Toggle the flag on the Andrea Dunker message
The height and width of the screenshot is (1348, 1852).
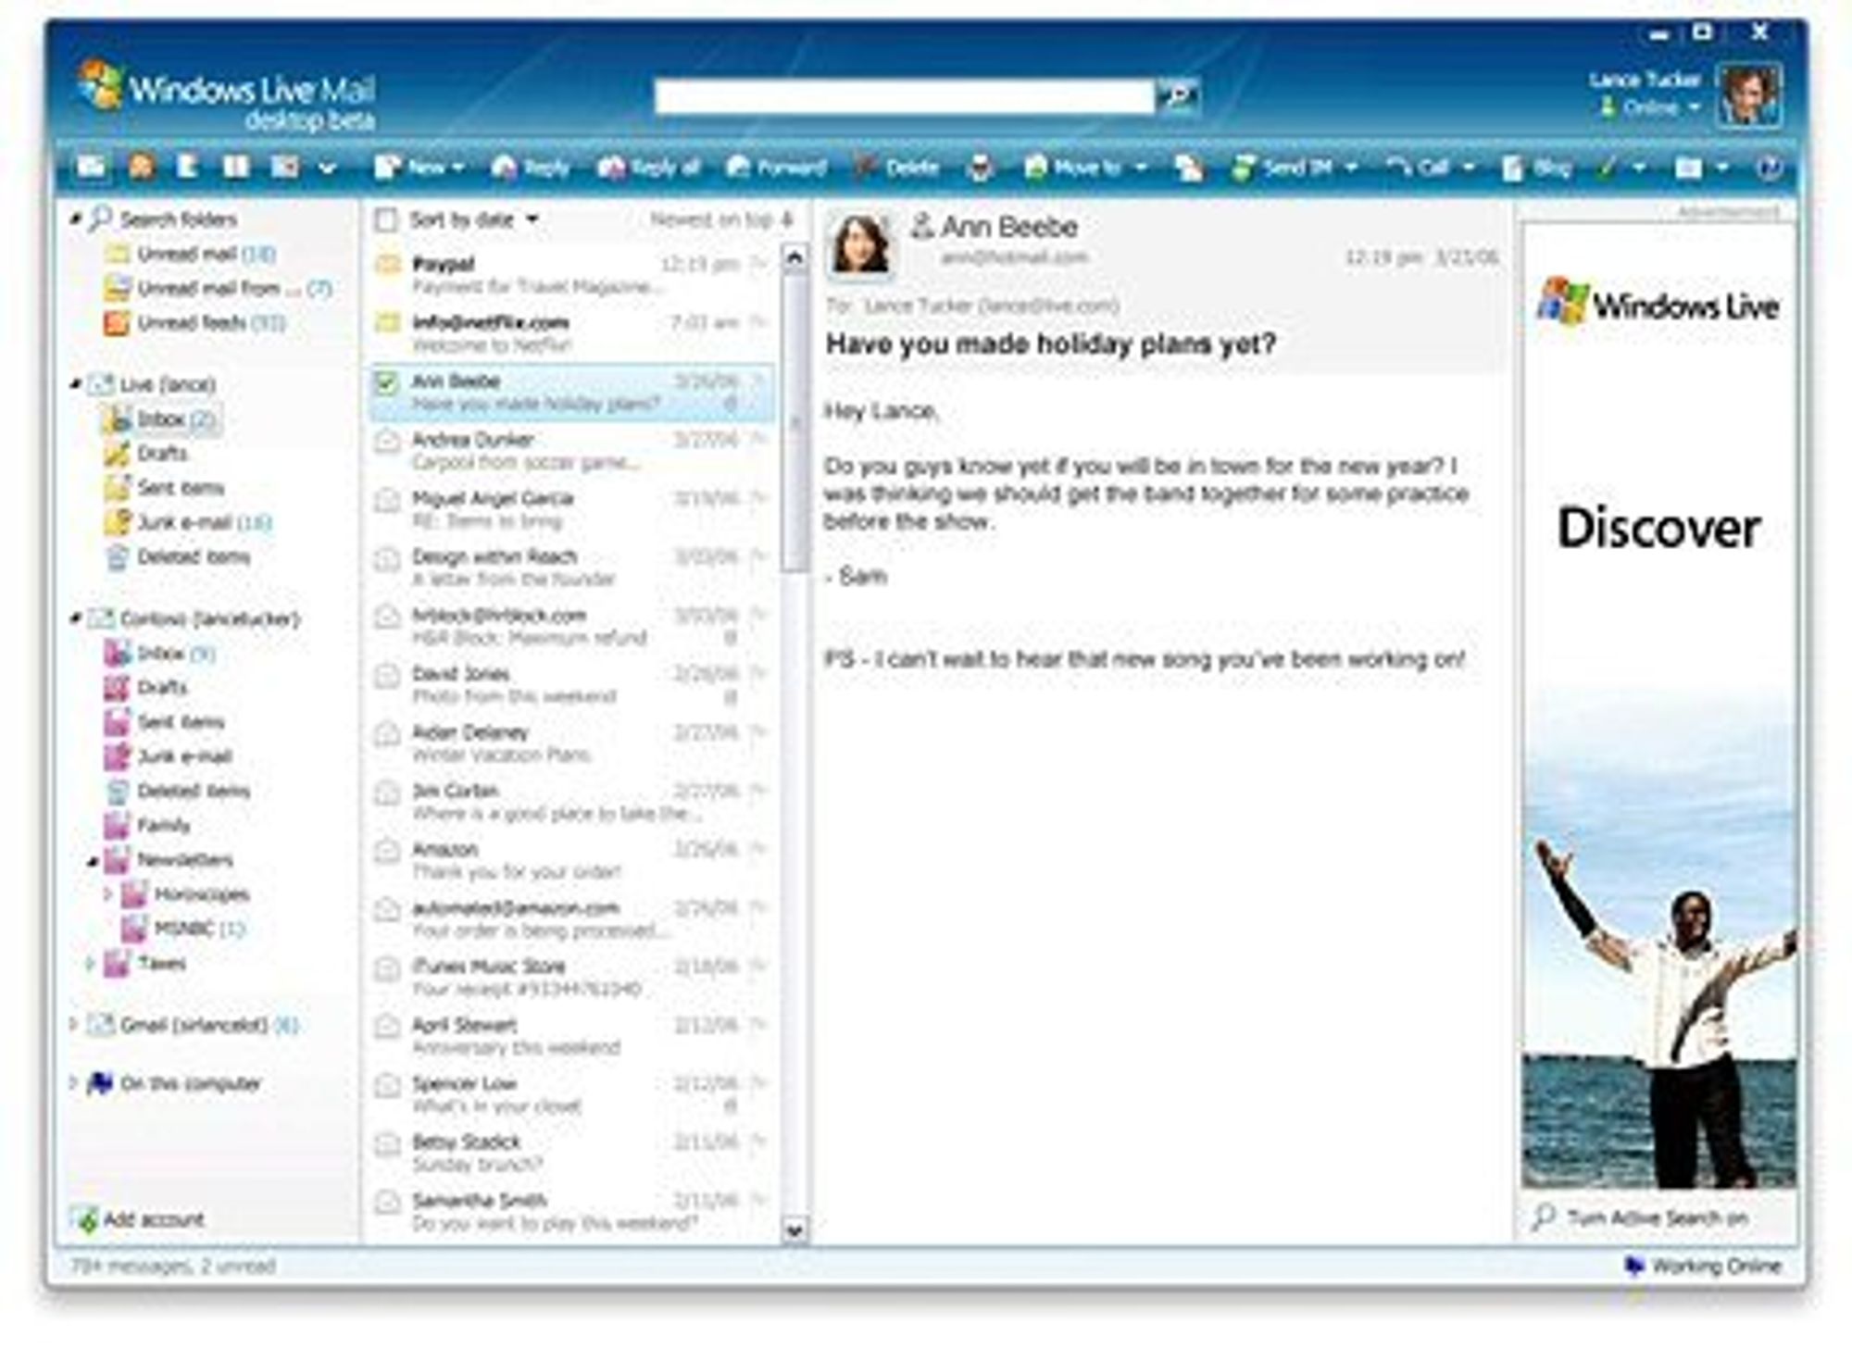click(758, 440)
